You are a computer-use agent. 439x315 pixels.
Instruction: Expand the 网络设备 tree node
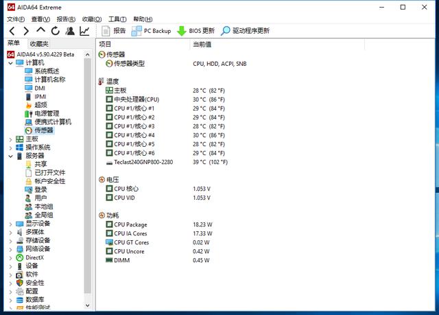coord(10,249)
